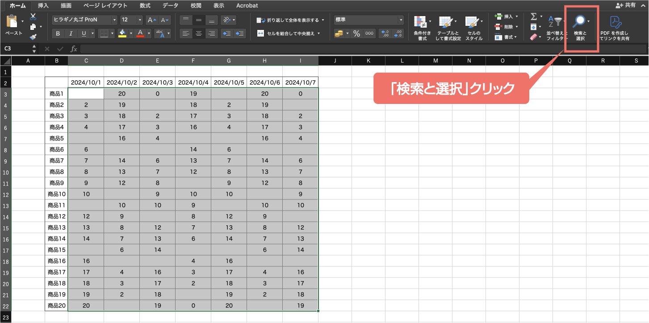649x323 pixels.
Task: Toggle wrap text (折り返して全体を表示する)
Action: pyautogui.click(x=290, y=20)
